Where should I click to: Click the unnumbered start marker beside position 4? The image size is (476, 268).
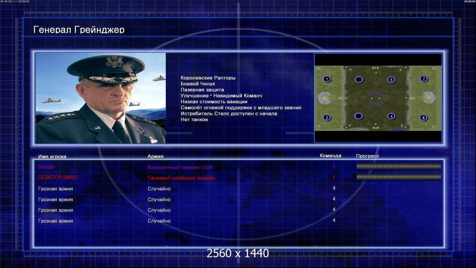(x=359, y=116)
